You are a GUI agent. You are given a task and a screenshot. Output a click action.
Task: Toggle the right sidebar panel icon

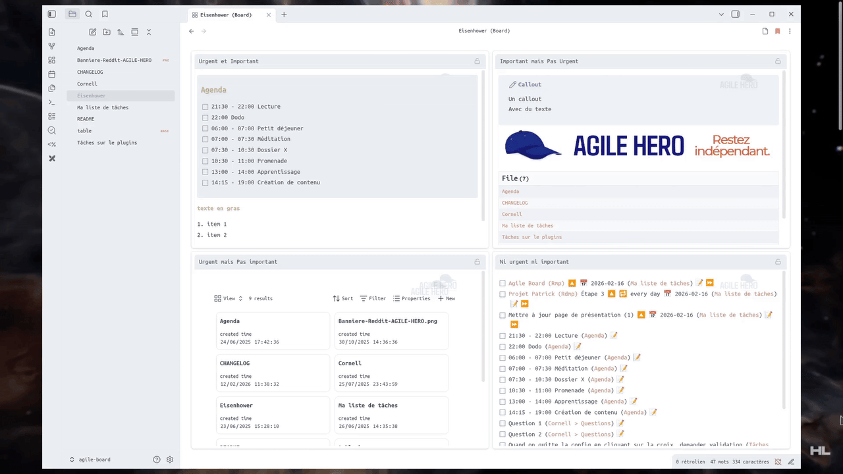[x=736, y=14]
